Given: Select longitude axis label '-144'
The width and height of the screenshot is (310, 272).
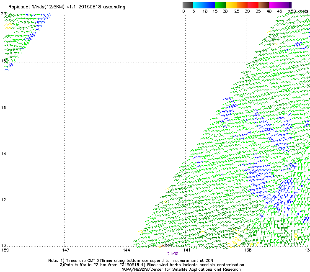Looking at the screenshot, I should coord(125,250).
